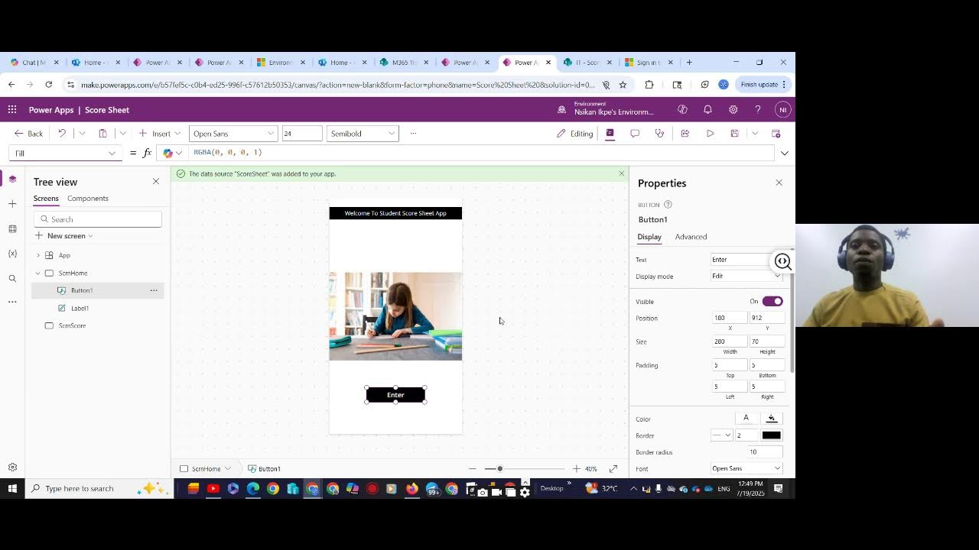Fit canvas to window icon
Image resolution: width=979 pixels, height=550 pixels.
(x=613, y=469)
